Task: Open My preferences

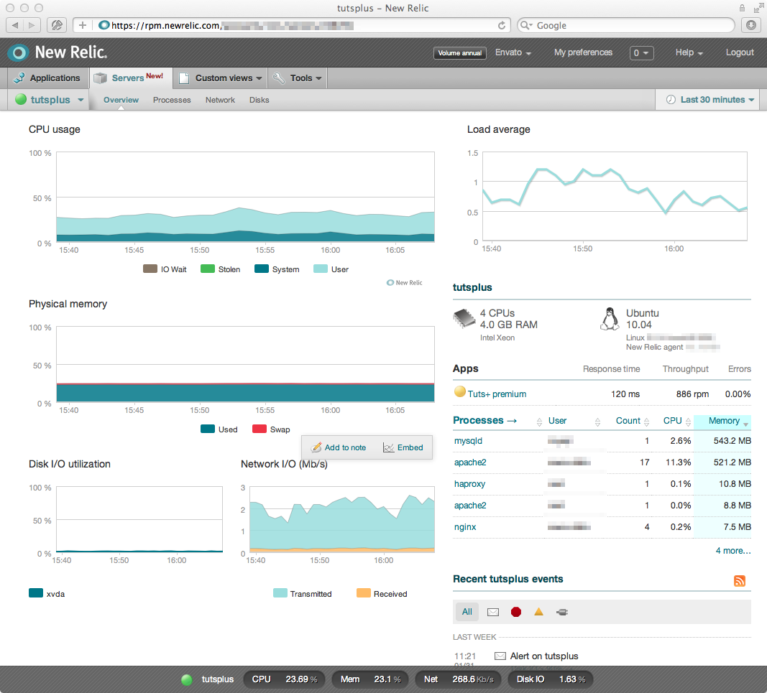Action: pos(582,52)
